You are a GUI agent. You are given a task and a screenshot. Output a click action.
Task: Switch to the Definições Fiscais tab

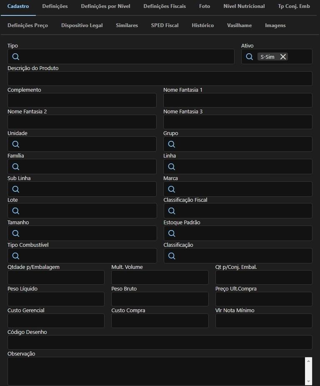click(165, 6)
